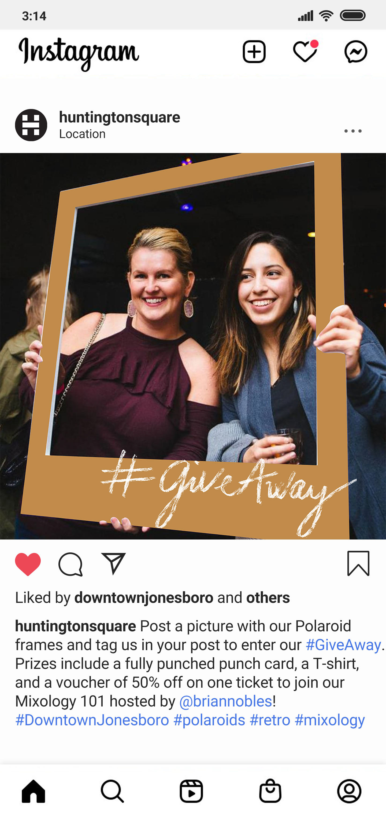The width and height of the screenshot is (386, 816).
Task: Open the three-dot post options menu
Action: pyautogui.click(x=353, y=131)
